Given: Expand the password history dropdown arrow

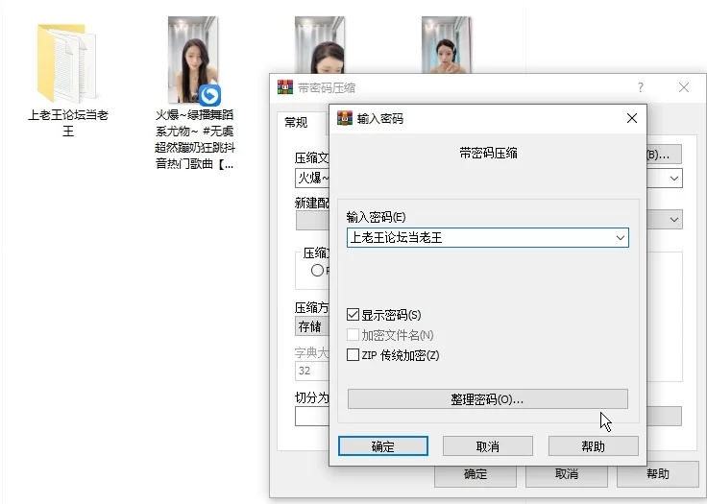Looking at the screenshot, I should coord(621,237).
